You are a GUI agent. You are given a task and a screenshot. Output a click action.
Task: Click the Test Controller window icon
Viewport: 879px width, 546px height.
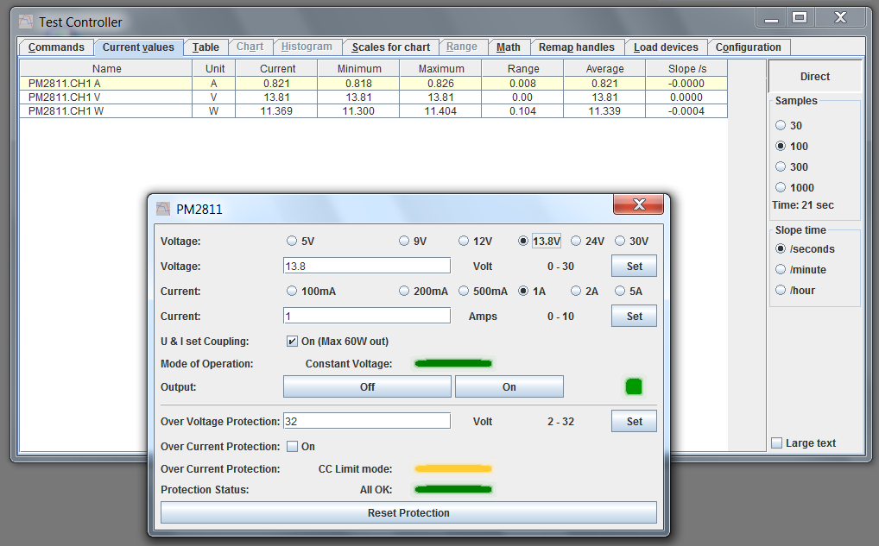pos(27,22)
